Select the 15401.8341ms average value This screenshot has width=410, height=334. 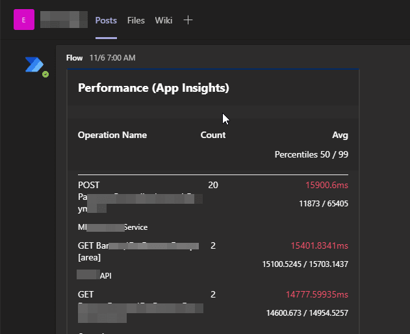pyautogui.click(x=317, y=245)
